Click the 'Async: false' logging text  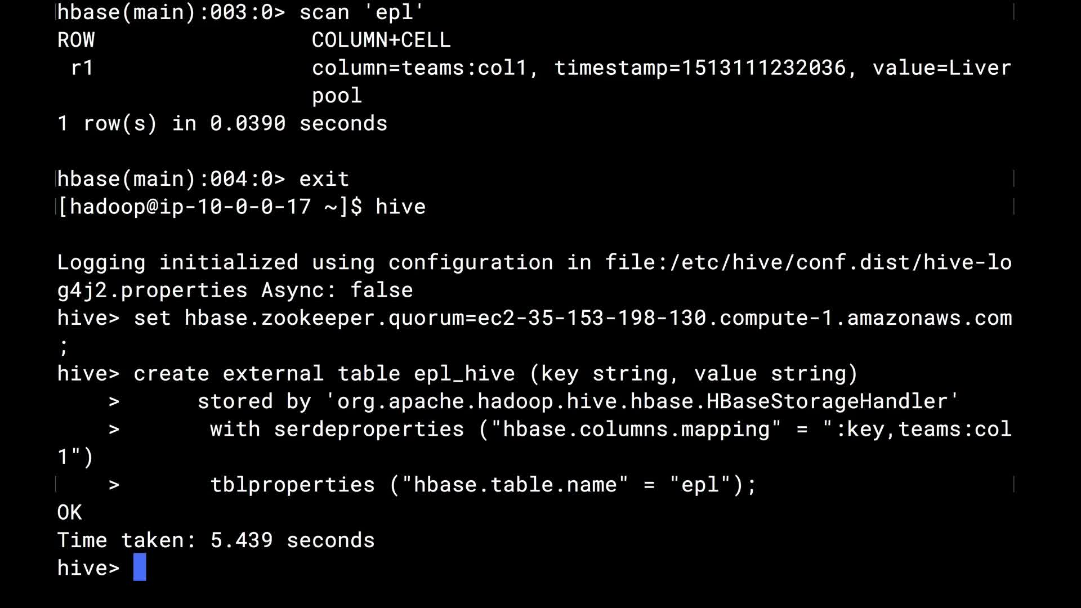click(337, 290)
